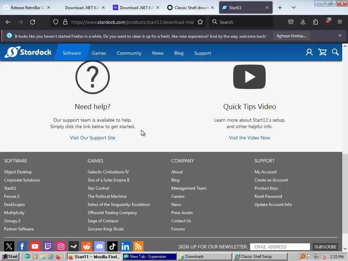Click the tracking protection shield icon

click(x=56, y=22)
